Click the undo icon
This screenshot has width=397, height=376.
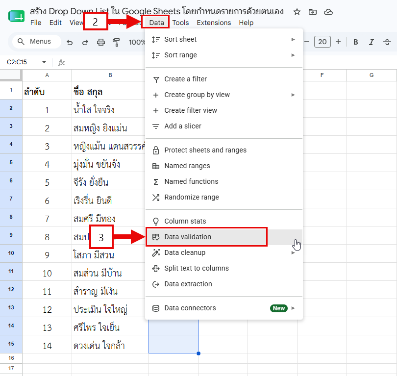tap(70, 42)
